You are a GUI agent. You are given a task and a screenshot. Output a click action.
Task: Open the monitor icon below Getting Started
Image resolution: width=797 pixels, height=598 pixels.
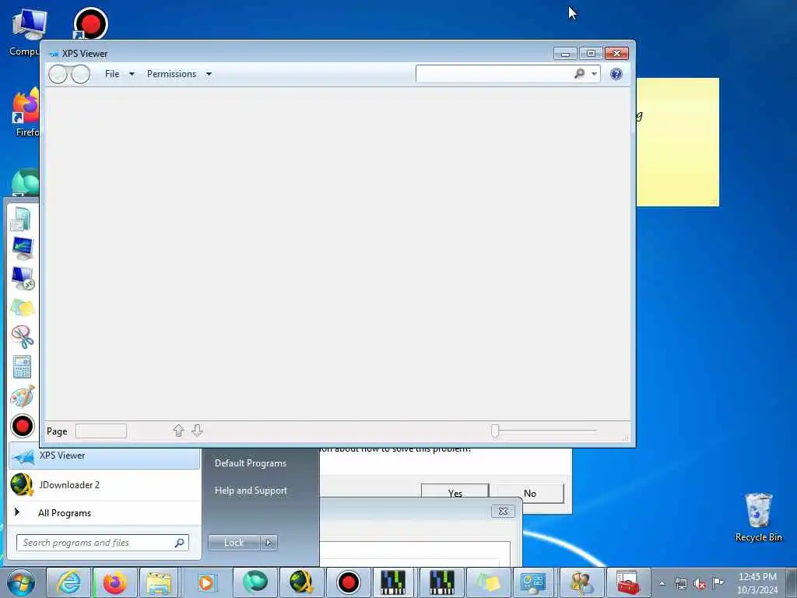pyautogui.click(x=23, y=248)
